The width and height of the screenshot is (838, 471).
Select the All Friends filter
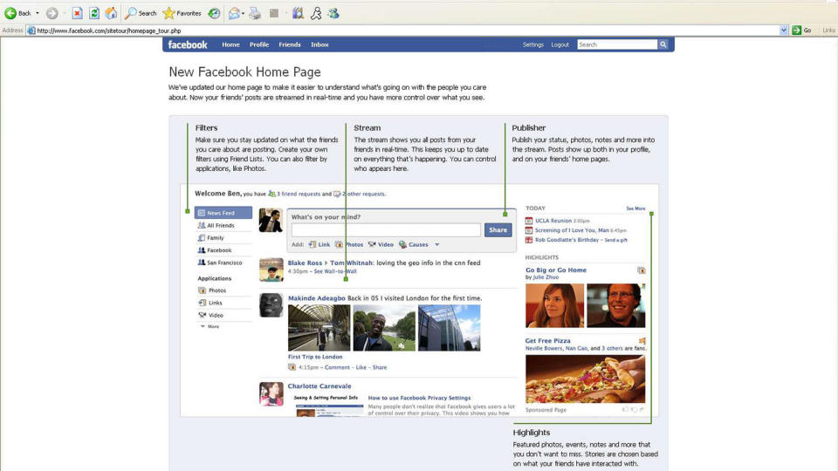coord(221,225)
